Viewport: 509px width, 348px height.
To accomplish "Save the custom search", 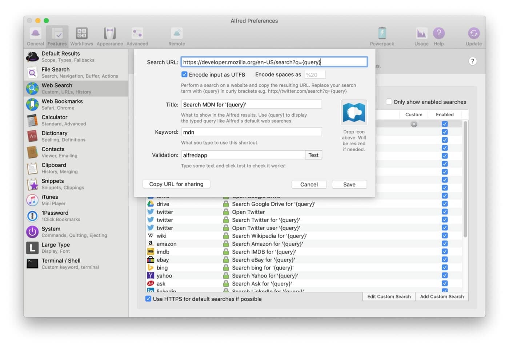I will point(349,185).
